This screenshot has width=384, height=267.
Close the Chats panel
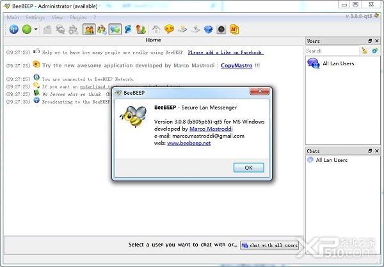pos(377,151)
